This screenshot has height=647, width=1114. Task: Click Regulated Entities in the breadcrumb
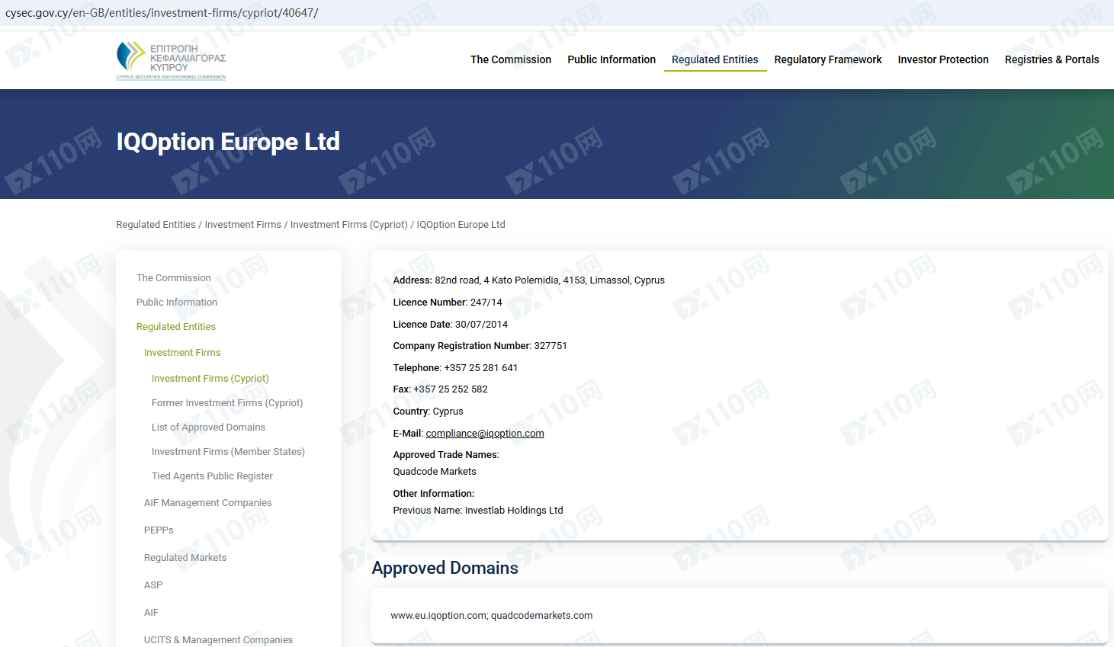tap(156, 225)
